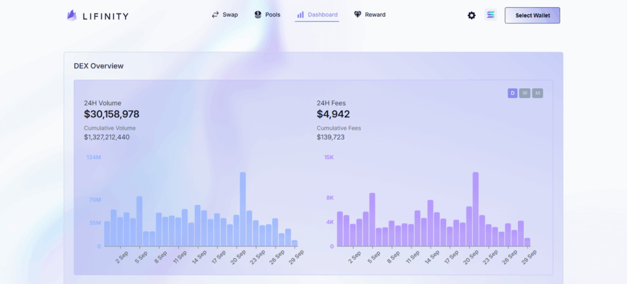Click the Swap arrows icon
This screenshot has width=627, height=284.
[215, 15]
